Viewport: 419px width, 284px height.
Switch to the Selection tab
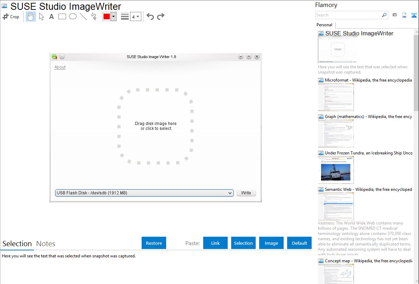(x=17, y=244)
